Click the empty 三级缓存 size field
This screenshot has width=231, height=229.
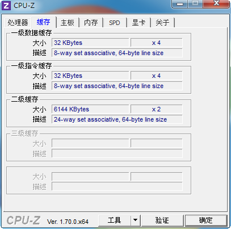(90, 143)
